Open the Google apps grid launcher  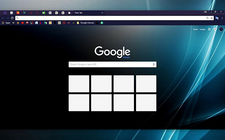coord(209,29)
